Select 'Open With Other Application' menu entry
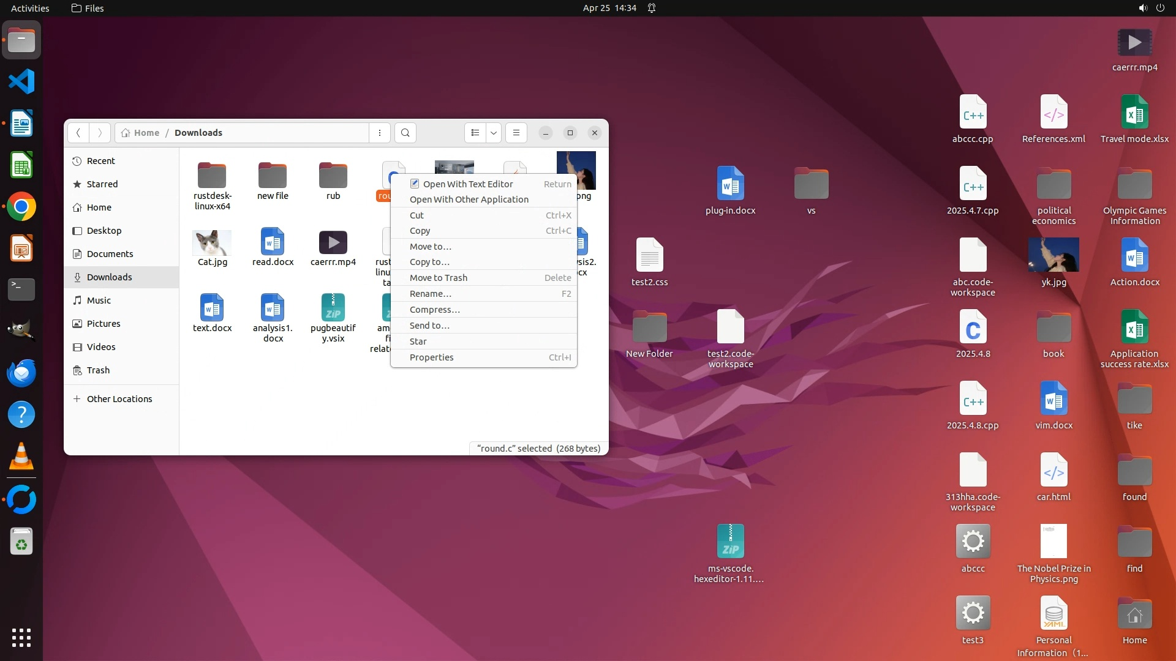 [469, 200]
